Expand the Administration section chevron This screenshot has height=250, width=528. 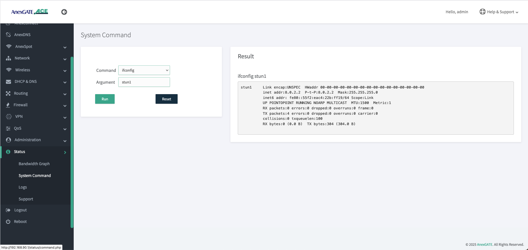(x=65, y=141)
